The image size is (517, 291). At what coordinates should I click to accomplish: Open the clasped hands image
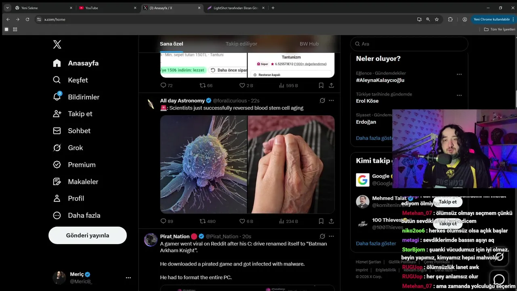[x=291, y=164]
